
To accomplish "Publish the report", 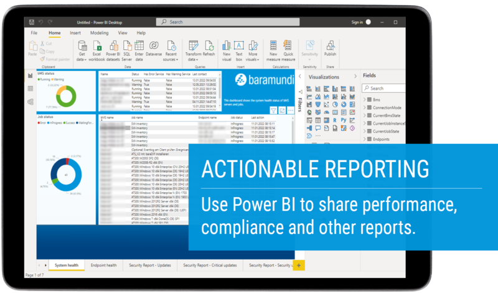I will [x=330, y=49].
